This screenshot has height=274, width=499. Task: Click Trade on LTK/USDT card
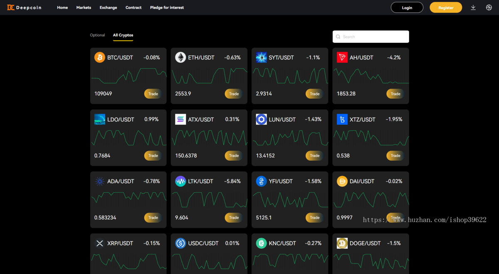pos(234,217)
